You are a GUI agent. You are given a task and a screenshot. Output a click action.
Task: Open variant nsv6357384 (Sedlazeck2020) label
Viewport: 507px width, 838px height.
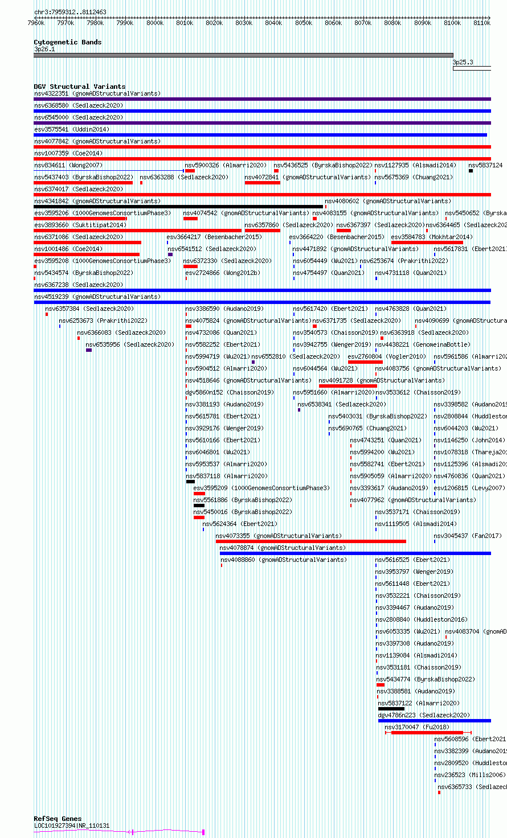pyautogui.click(x=90, y=309)
